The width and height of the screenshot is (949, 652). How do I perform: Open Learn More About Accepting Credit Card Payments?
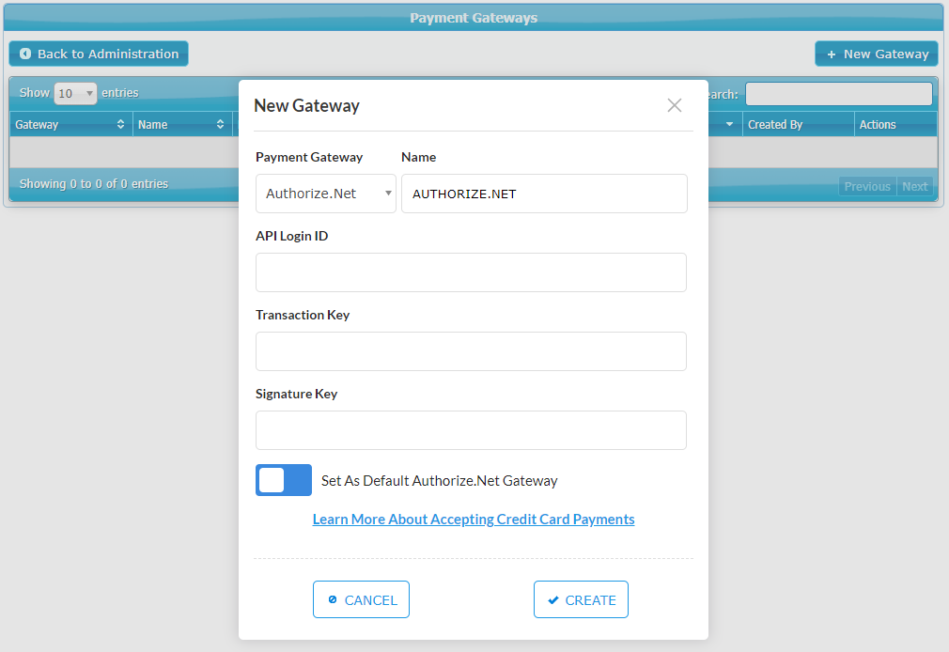pos(474,520)
